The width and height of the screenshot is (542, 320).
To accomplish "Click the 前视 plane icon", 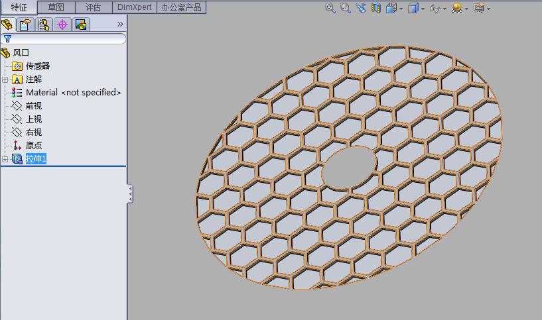I will [17, 105].
